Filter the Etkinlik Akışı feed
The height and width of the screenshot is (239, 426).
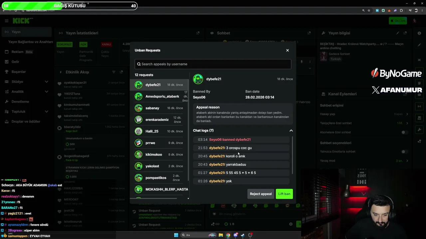113,72
